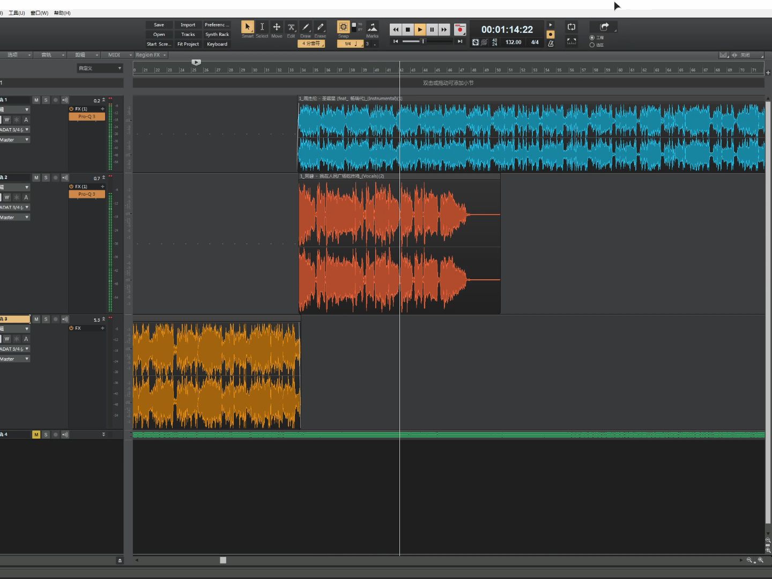This screenshot has width=772, height=579.
Task: Open track 3 Master output dropdown
Action: [x=14, y=359]
